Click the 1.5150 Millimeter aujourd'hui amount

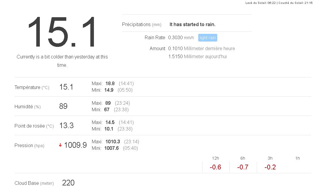(197, 56)
